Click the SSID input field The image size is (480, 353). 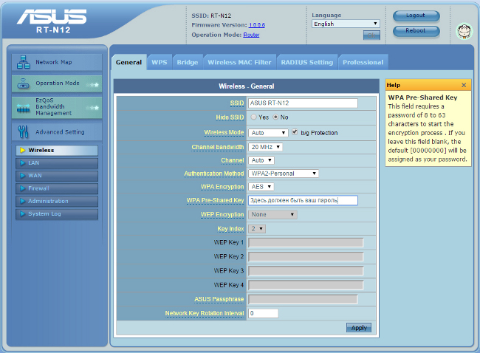tap(303, 103)
